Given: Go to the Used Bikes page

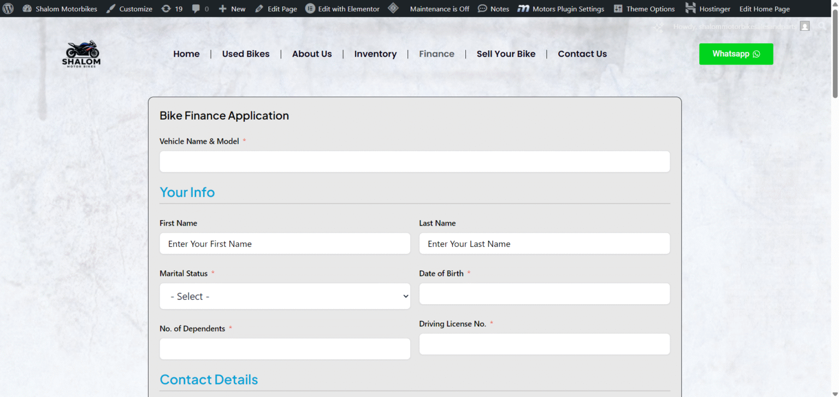Looking at the screenshot, I should pos(246,54).
